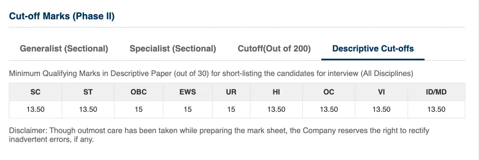Click the 15 value under OBC
Screen dimensions: 479x160
139,109
